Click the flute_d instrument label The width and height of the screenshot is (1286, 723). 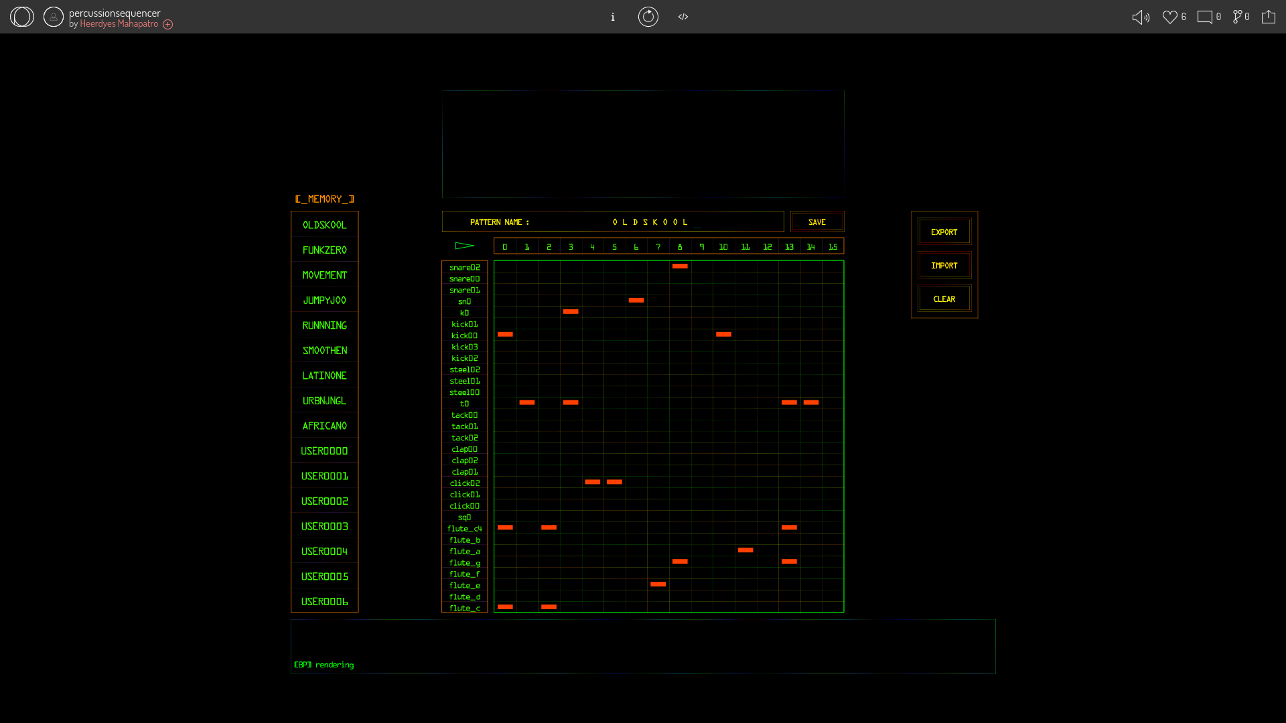(x=465, y=596)
